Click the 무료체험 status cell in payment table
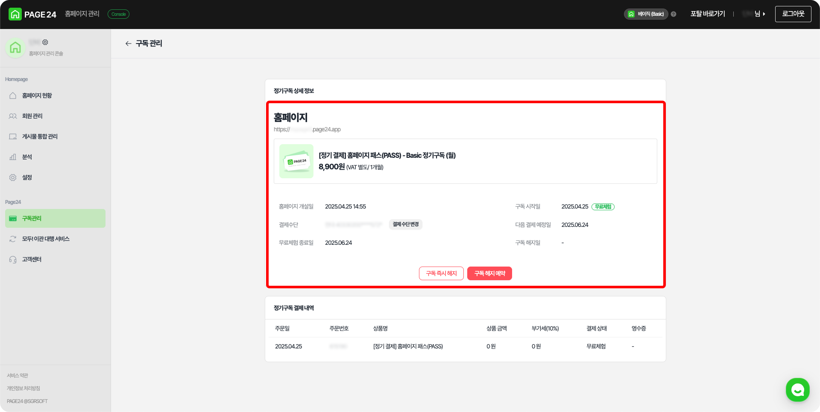The image size is (820, 412). (596, 346)
